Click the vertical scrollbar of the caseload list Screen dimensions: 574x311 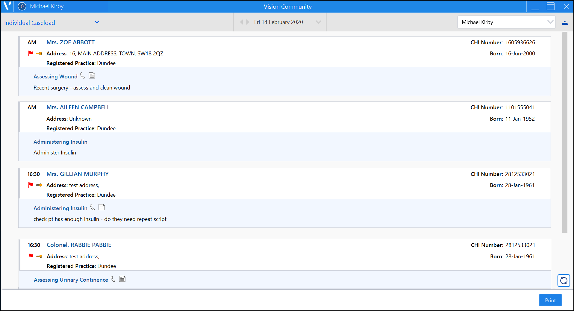pos(565,132)
